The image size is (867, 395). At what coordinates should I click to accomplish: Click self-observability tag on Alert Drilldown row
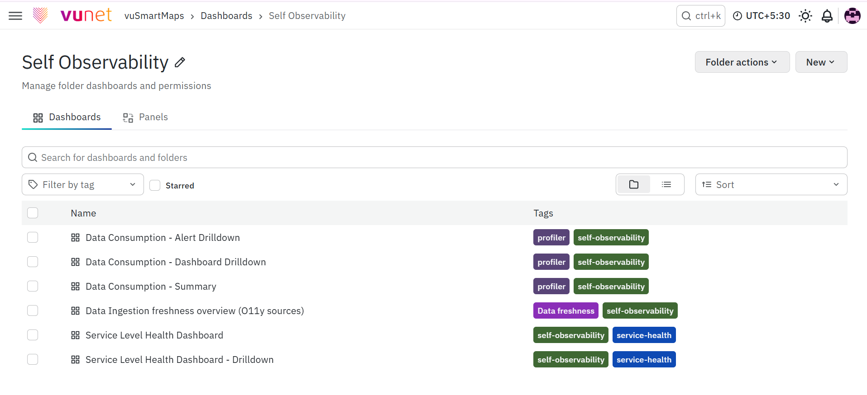coord(611,237)
